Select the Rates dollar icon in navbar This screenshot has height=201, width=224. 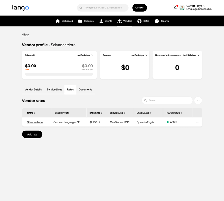tap(139, 21)
